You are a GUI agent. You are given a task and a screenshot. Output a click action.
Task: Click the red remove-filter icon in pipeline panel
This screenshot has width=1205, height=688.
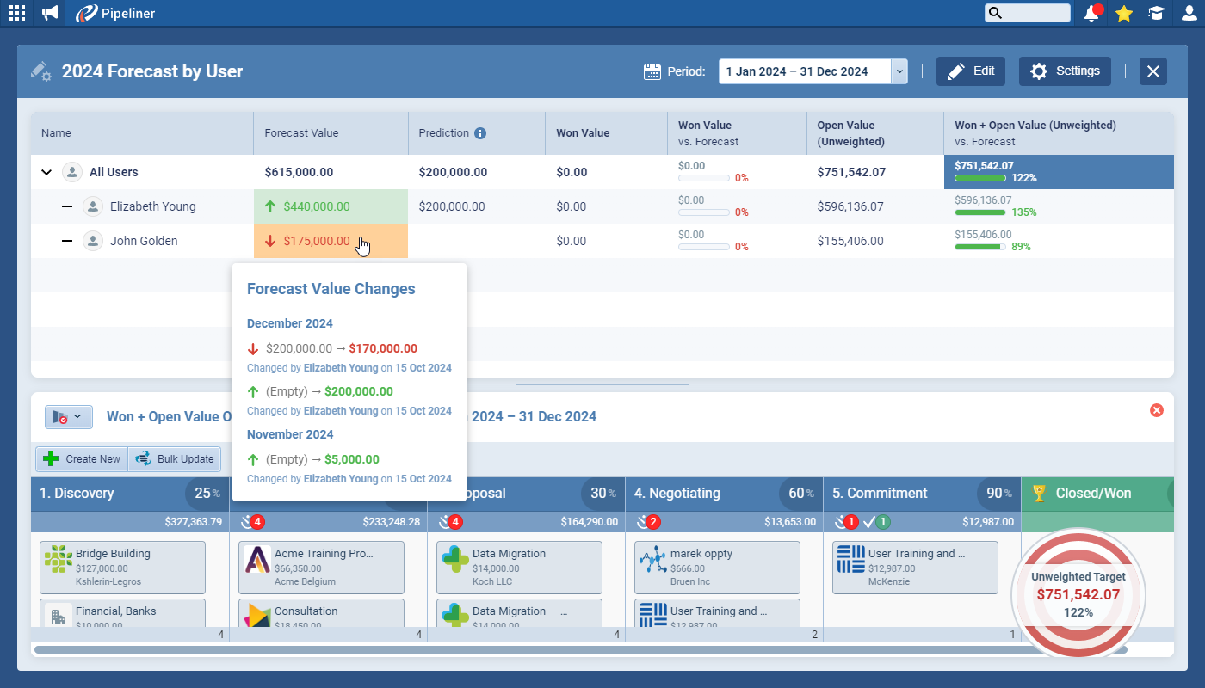tap(1156, 410)
